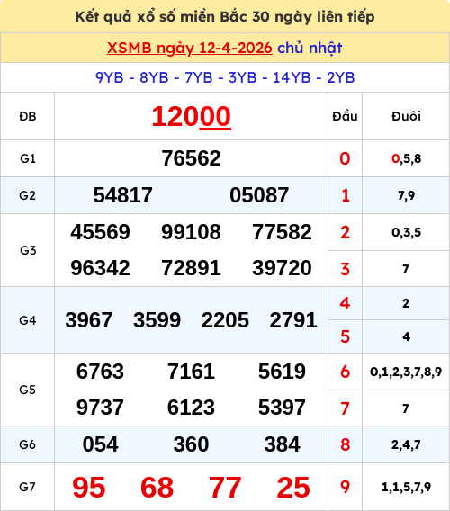Select the G5 number 6763
This screenshot has width=450, height=511.
tap(100, 372)
